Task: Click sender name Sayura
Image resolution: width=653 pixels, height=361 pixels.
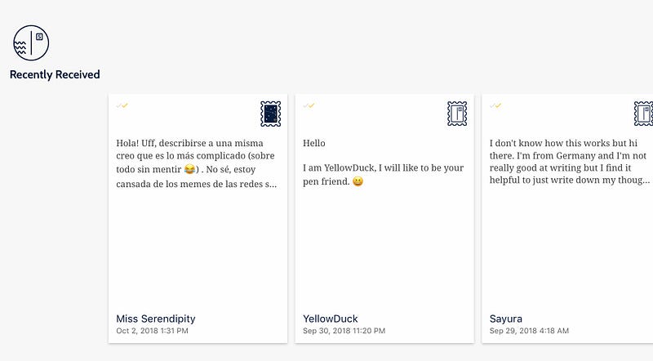Action: 506,319
